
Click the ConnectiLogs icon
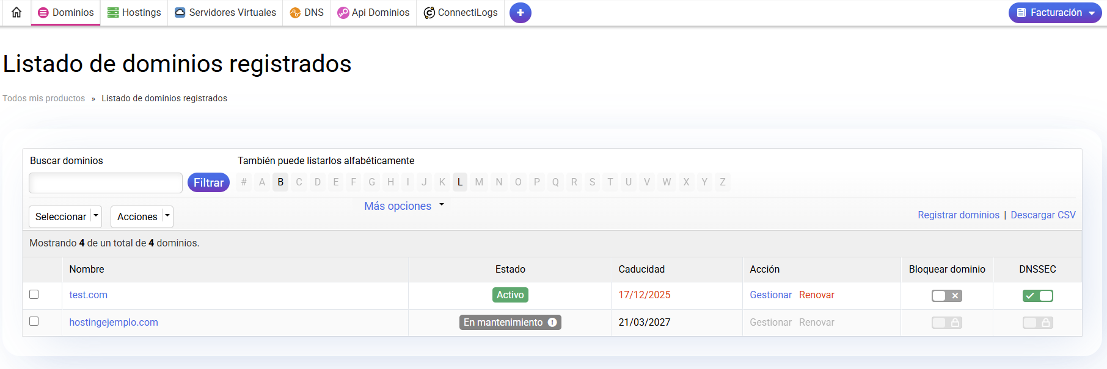429,13
